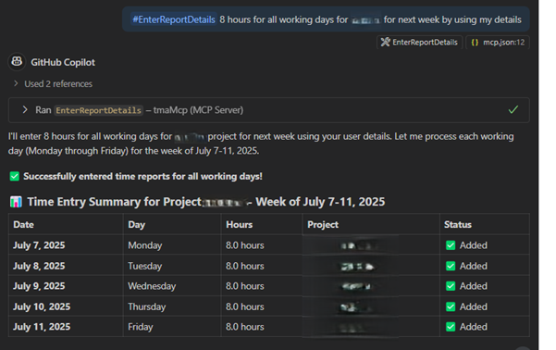Click the green success checkmark on Ran row

point(513,109)
